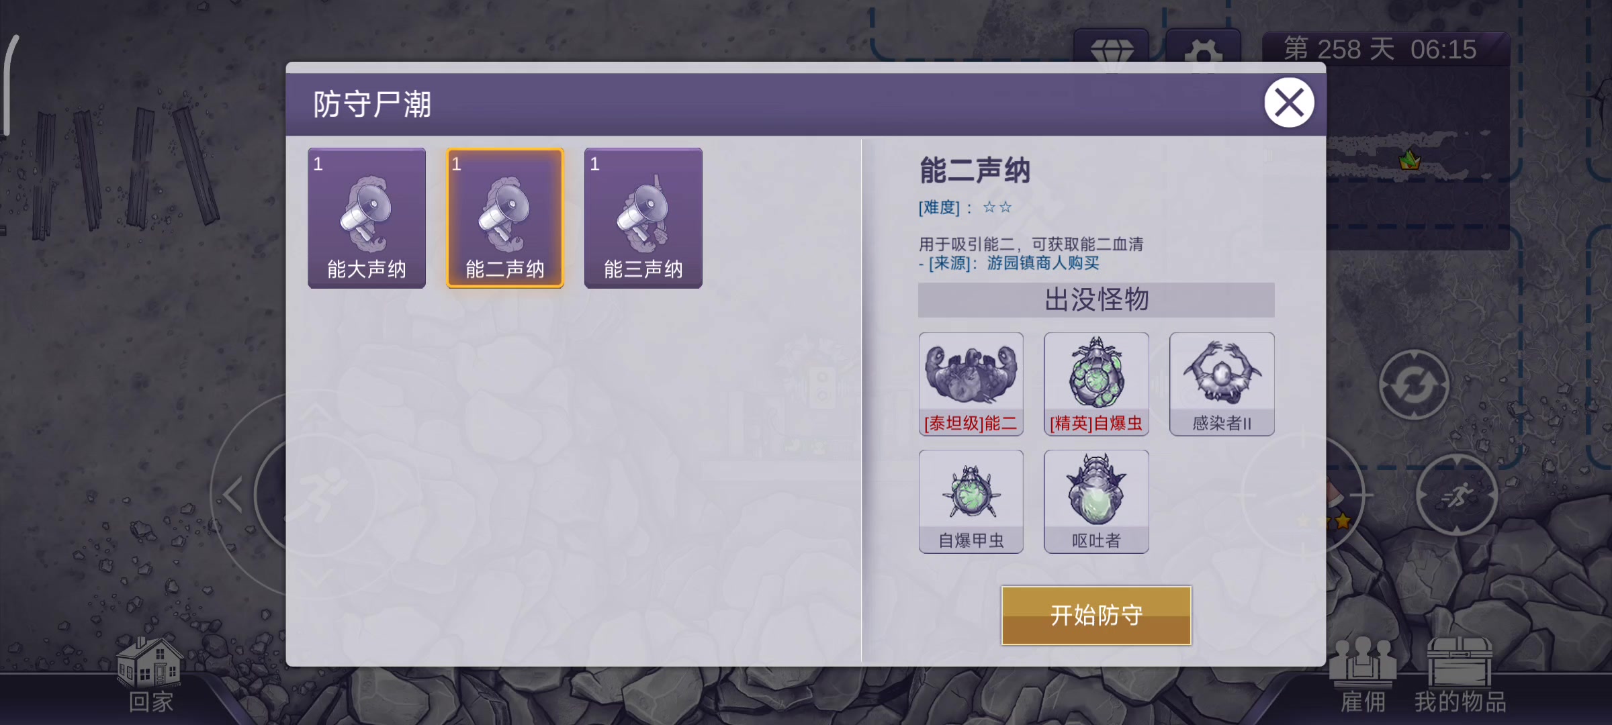Open the diamond shop icon

click(1112, 47)
